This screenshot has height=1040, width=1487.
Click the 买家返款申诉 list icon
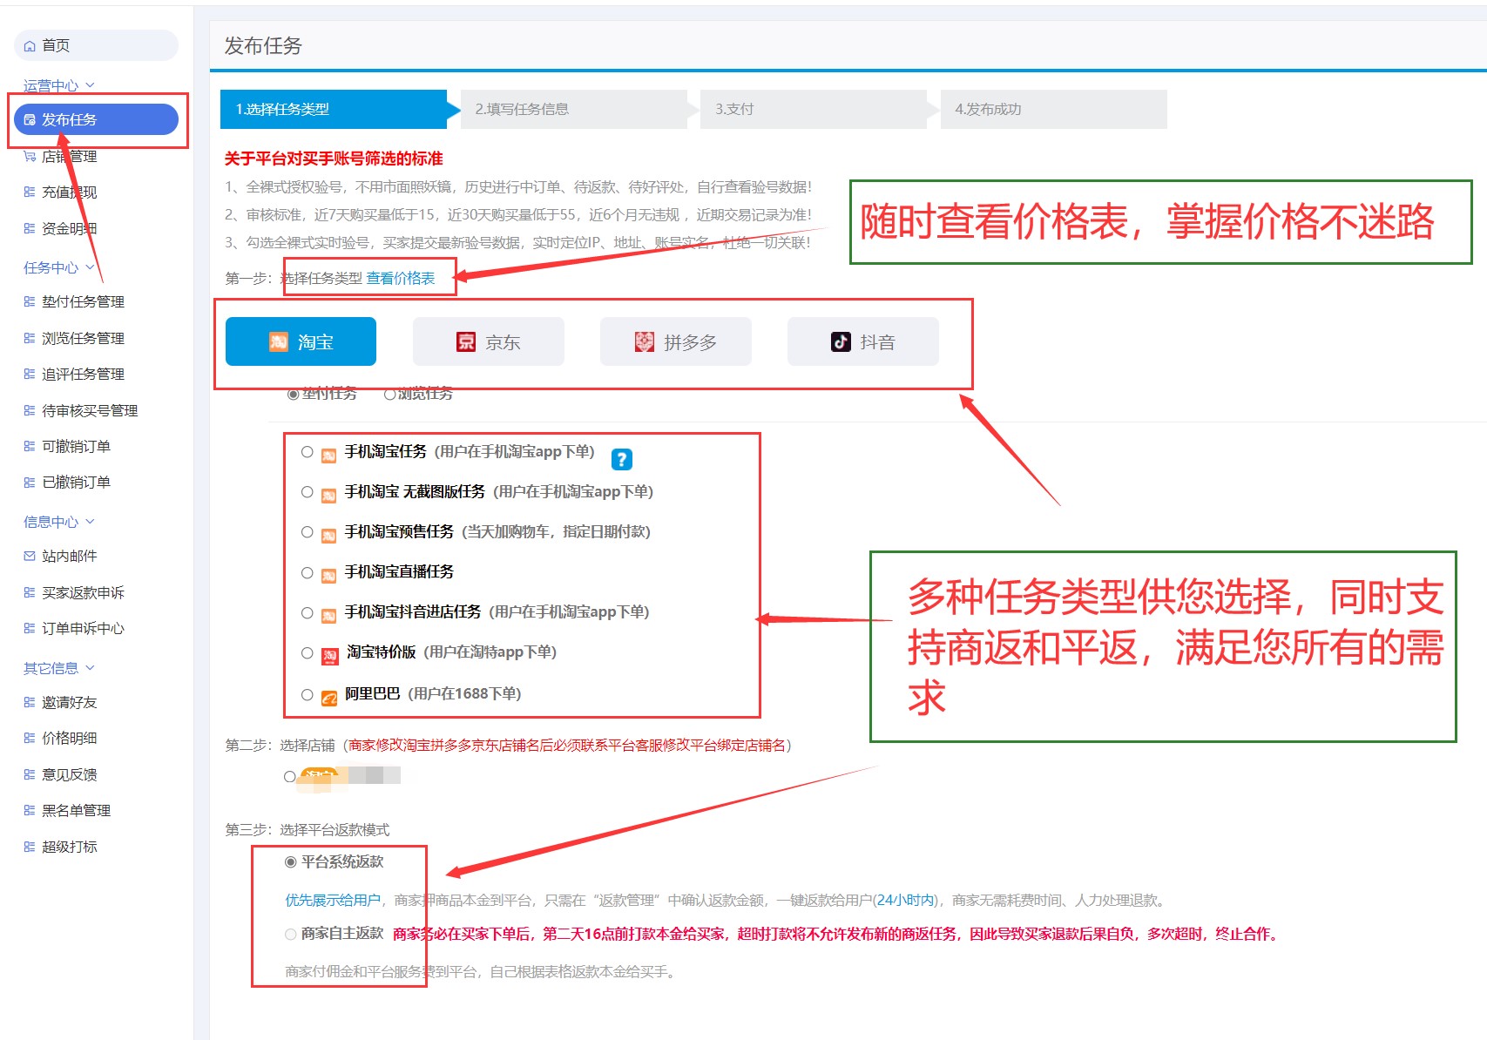click(x=30, y=592)
